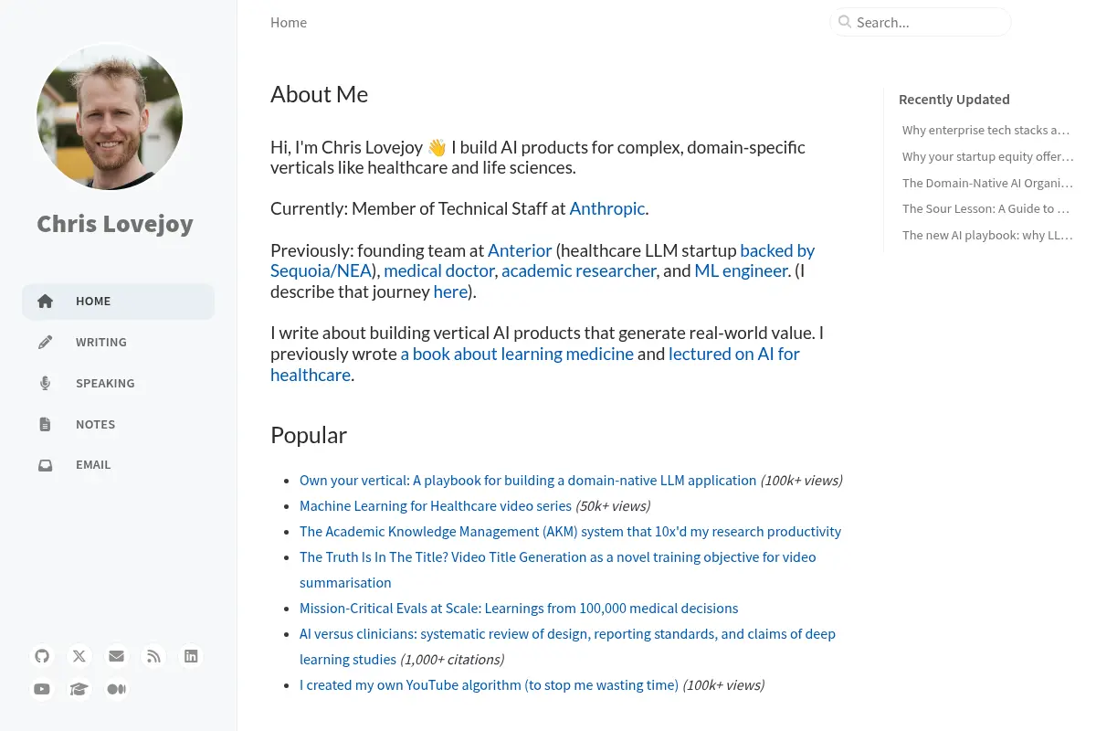Open Machine Learning for Healthcare video series
1096x731 pixels.
436,505
